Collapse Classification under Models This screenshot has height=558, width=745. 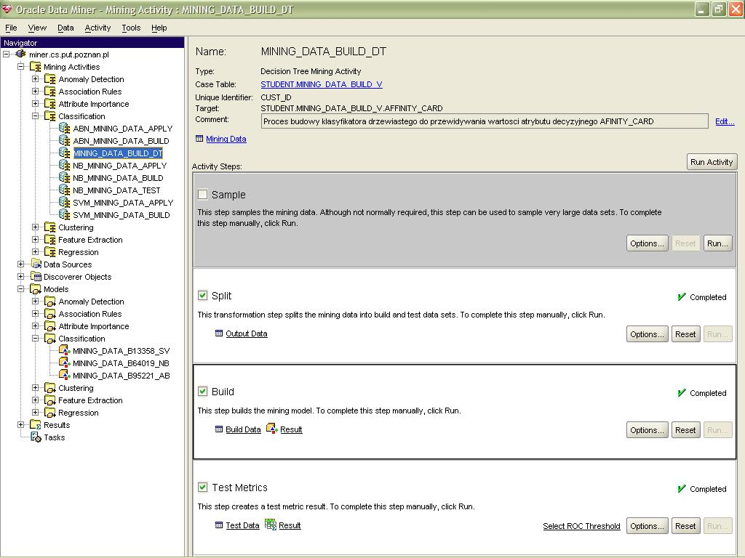(35, 339)
